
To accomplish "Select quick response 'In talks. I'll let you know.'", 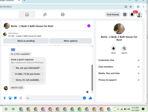I will tap(28, 74).
